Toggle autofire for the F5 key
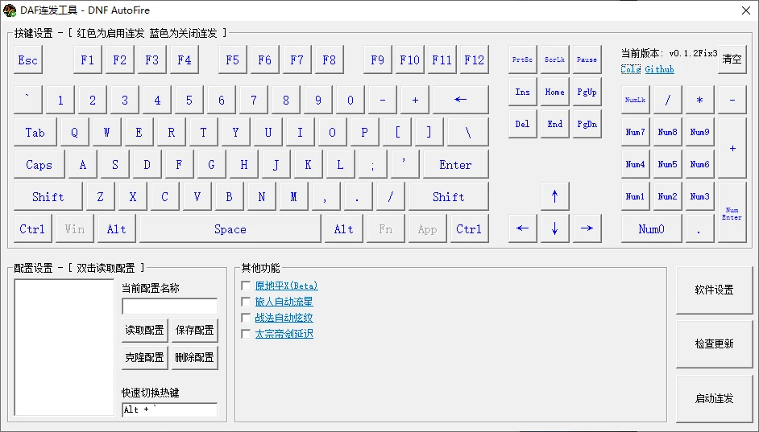 [232, 60]
